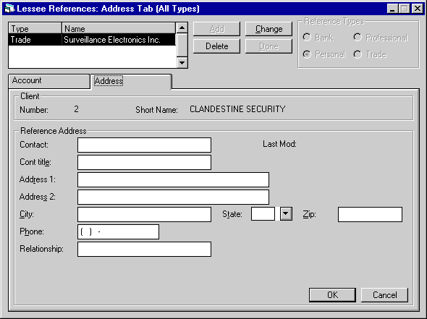Screen dimensions: 427x319
Task: Click the reference list scroll-up arrow
Action: coord(182,27)
